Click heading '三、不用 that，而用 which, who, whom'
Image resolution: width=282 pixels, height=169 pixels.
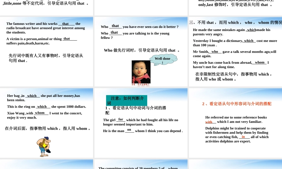[235, 23]
